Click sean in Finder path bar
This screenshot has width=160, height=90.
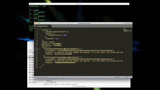coord(63,84)
